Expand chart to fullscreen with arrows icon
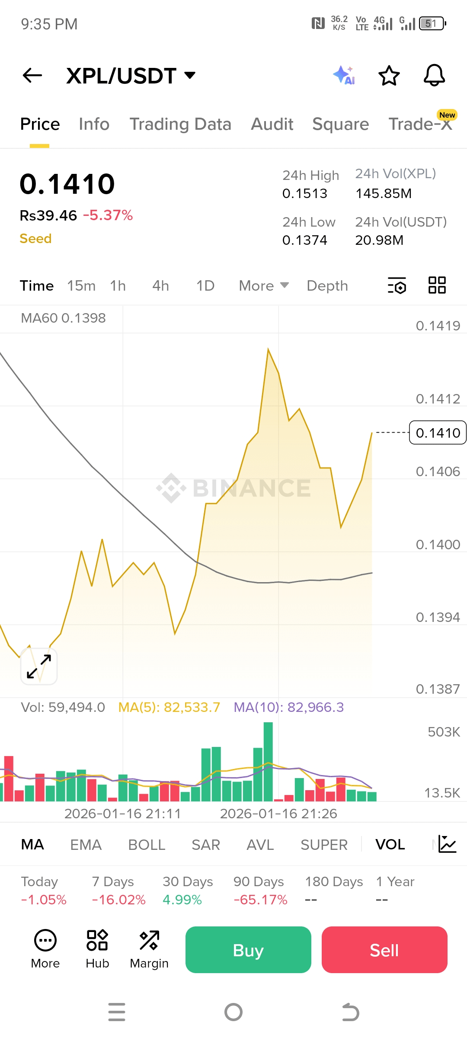 (39, 666)
